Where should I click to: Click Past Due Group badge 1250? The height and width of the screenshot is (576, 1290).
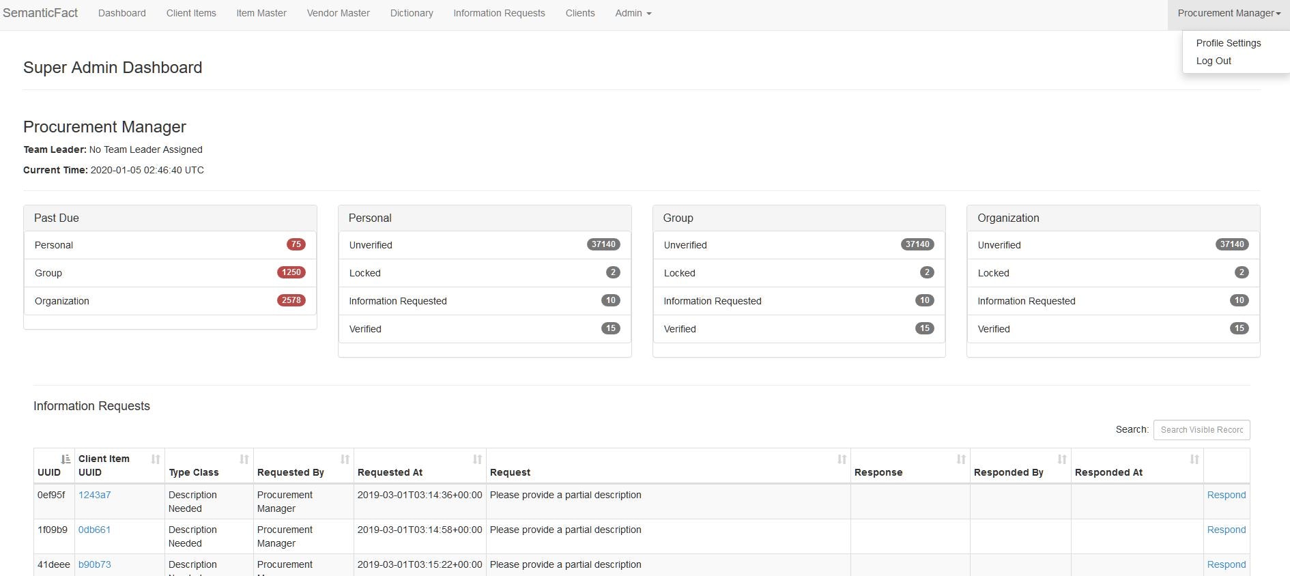(x=291, y=272)
